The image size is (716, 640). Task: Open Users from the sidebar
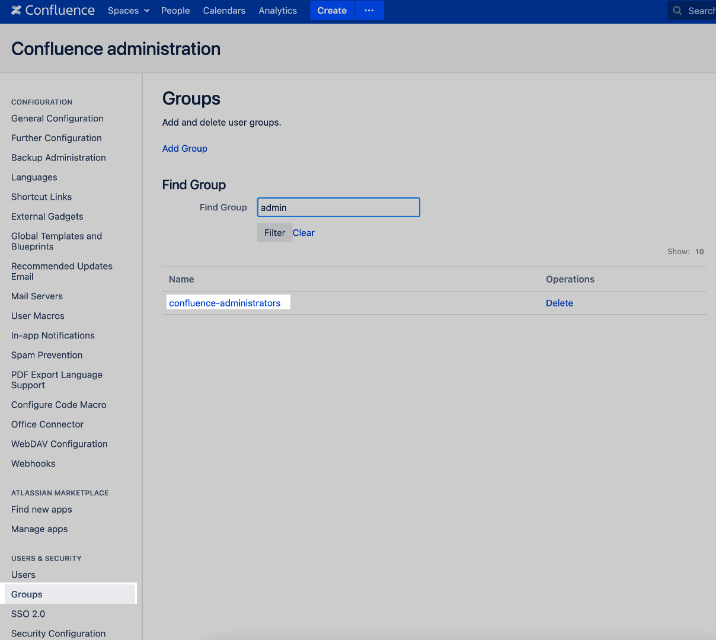23,574
